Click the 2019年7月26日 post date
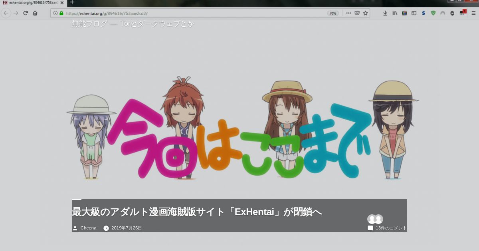This screenshot has width=479, height=251. pos(127,228)
